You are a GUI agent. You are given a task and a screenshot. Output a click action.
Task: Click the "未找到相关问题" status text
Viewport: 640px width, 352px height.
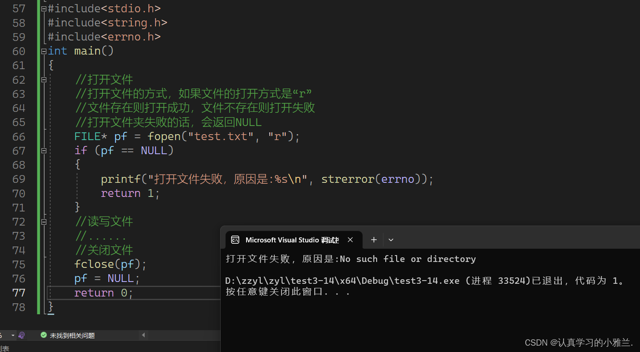click(72, 336)
